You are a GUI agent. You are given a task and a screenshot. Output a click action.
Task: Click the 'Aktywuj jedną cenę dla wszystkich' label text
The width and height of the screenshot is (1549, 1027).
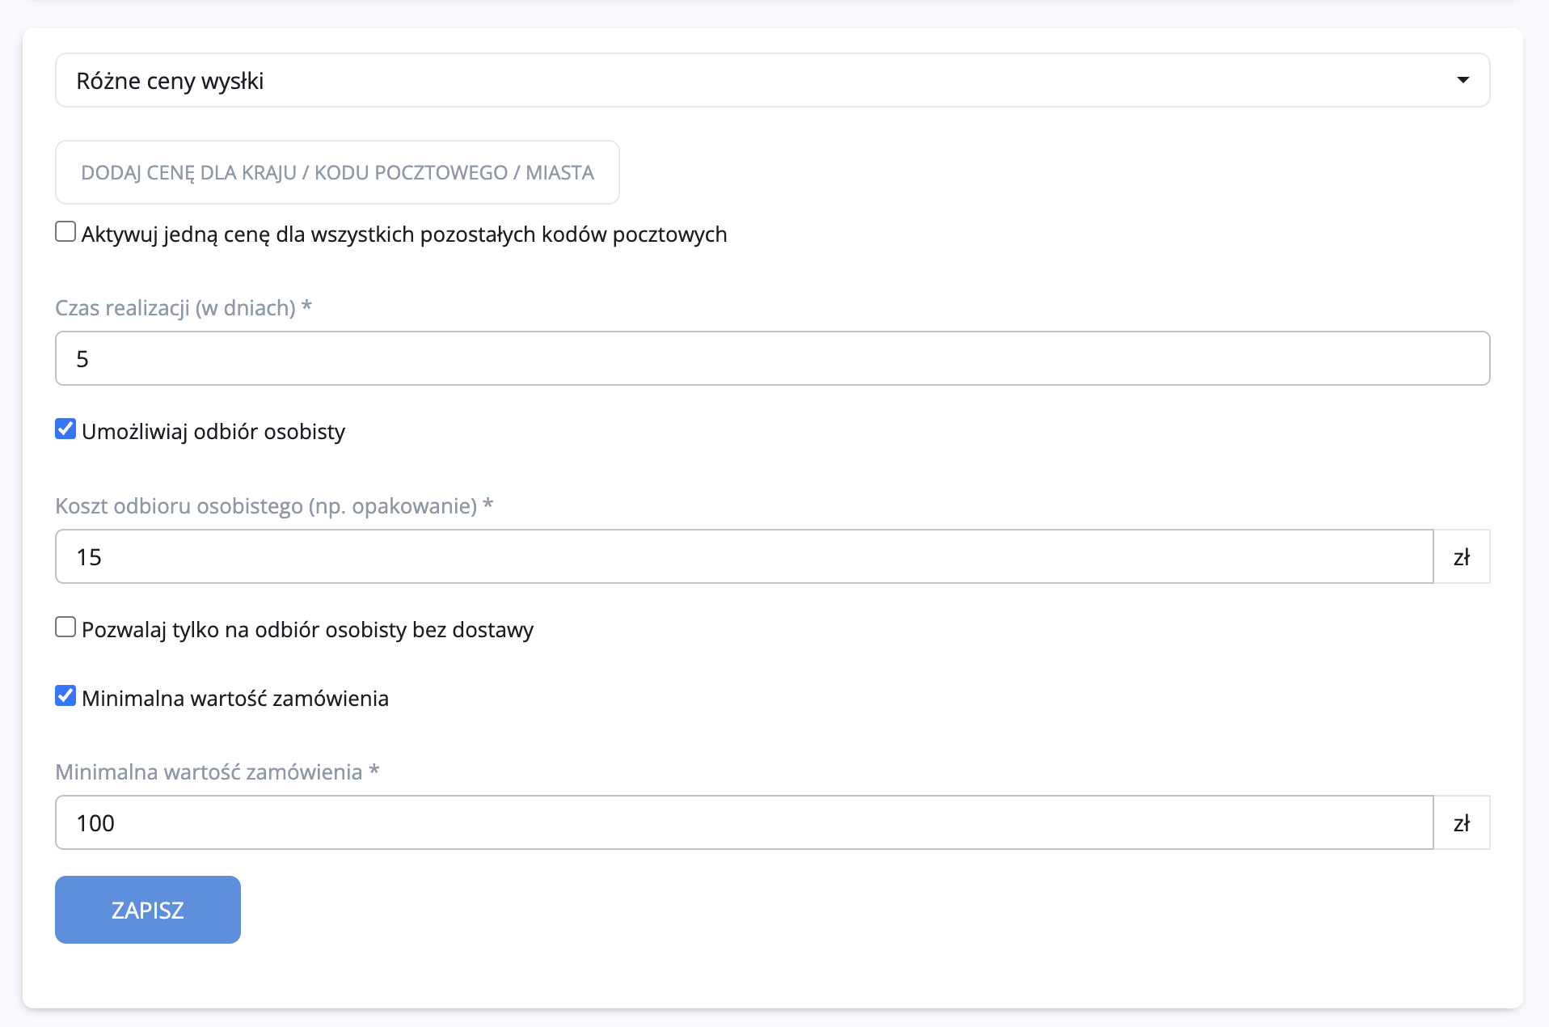tap(404, 235)
